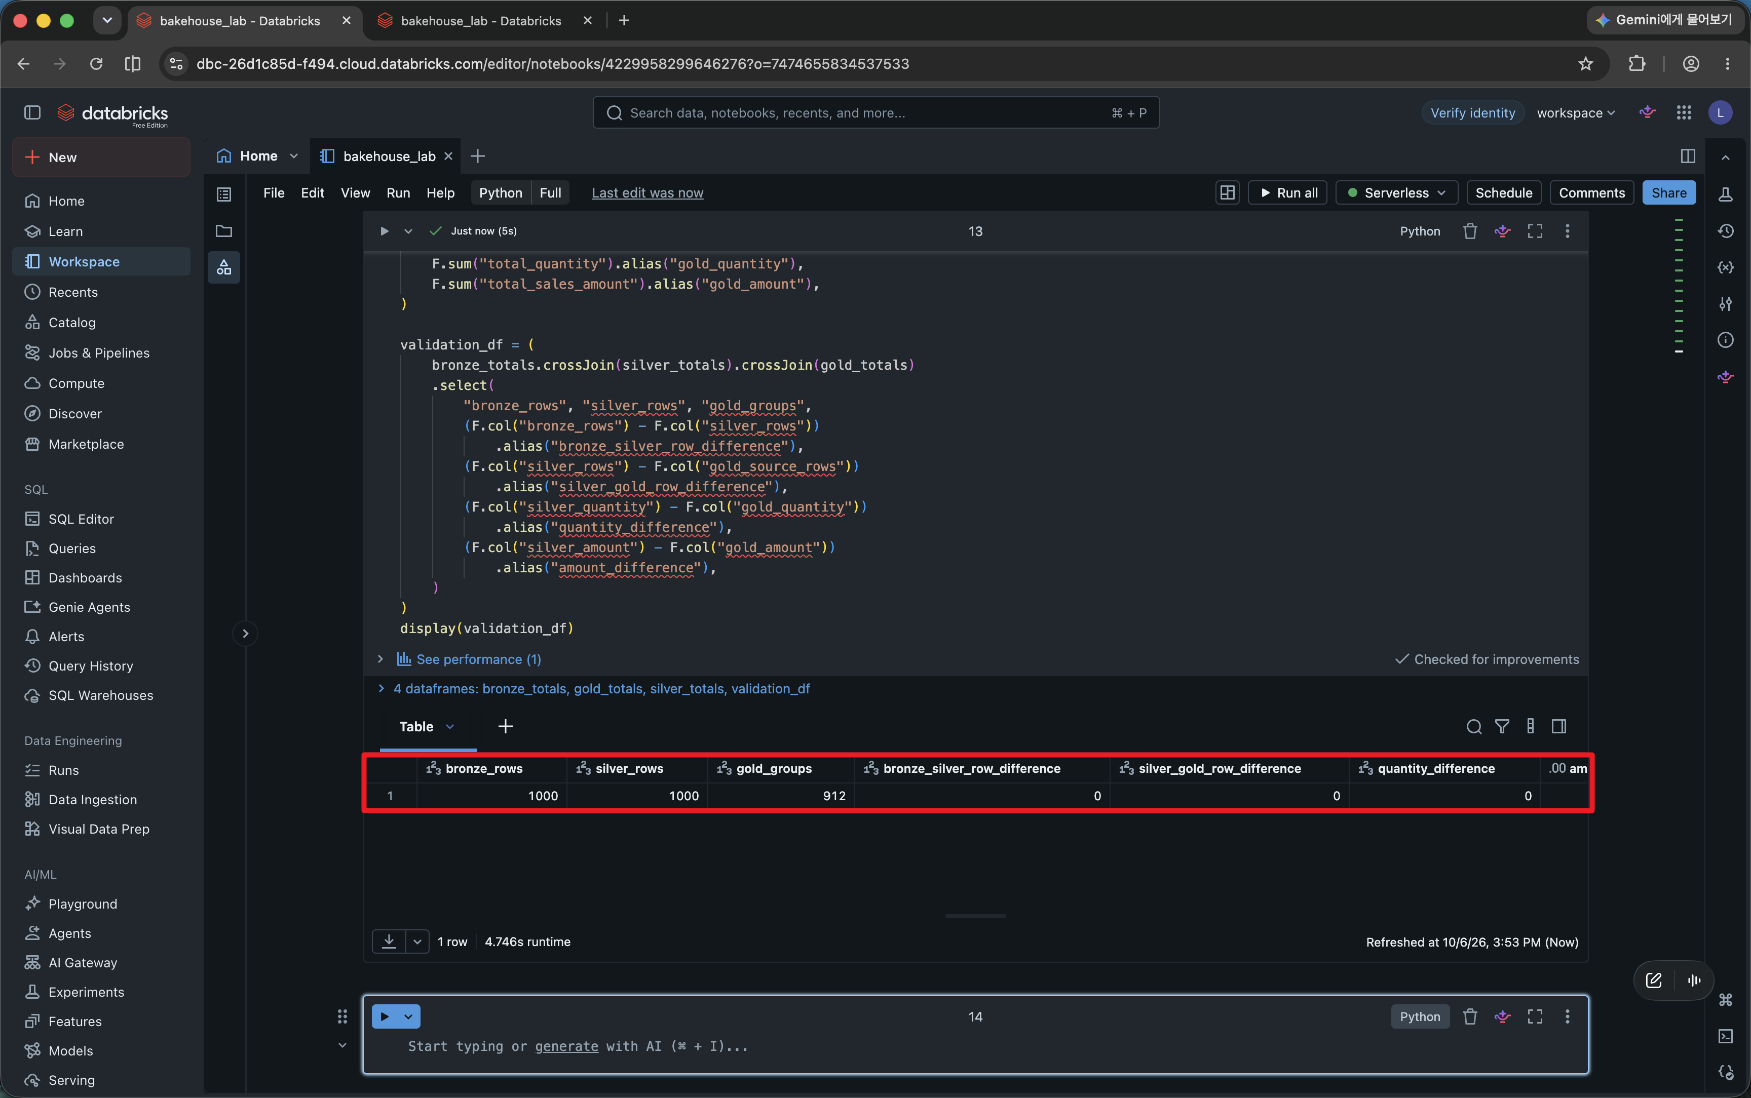Open the Run menu

pyautogui.click(x=398, y=192)
